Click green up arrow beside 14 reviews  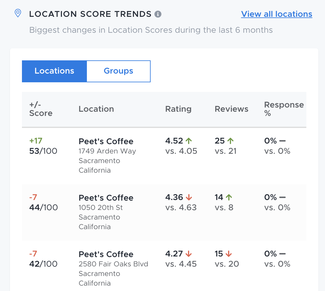coord(229,197)
